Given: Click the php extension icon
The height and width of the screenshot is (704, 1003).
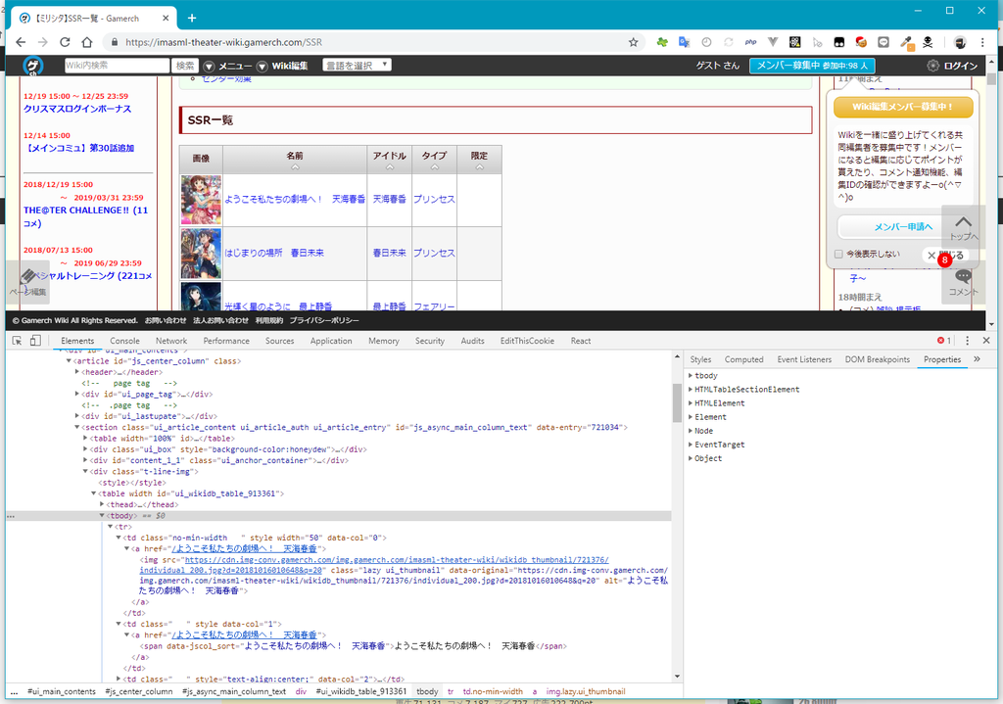Looking at the screenshot, I should 751,42.
